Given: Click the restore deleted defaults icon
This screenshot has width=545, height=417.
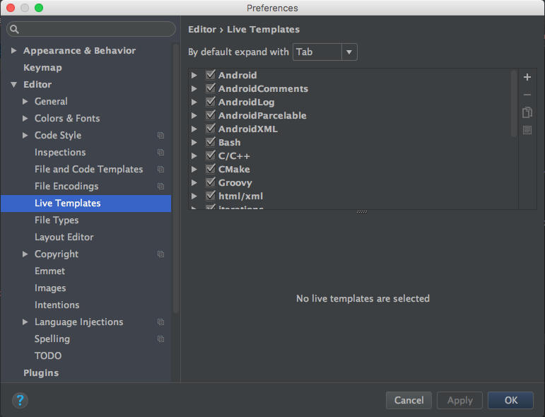Looking at the screenshot, I should [527, 130].
